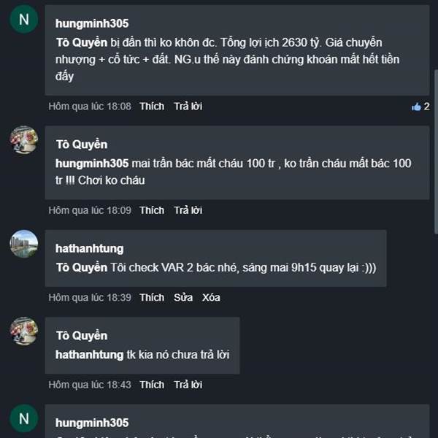
Task: Open the hungminh305 username on the first comment
Action: (x=92, y=23)
